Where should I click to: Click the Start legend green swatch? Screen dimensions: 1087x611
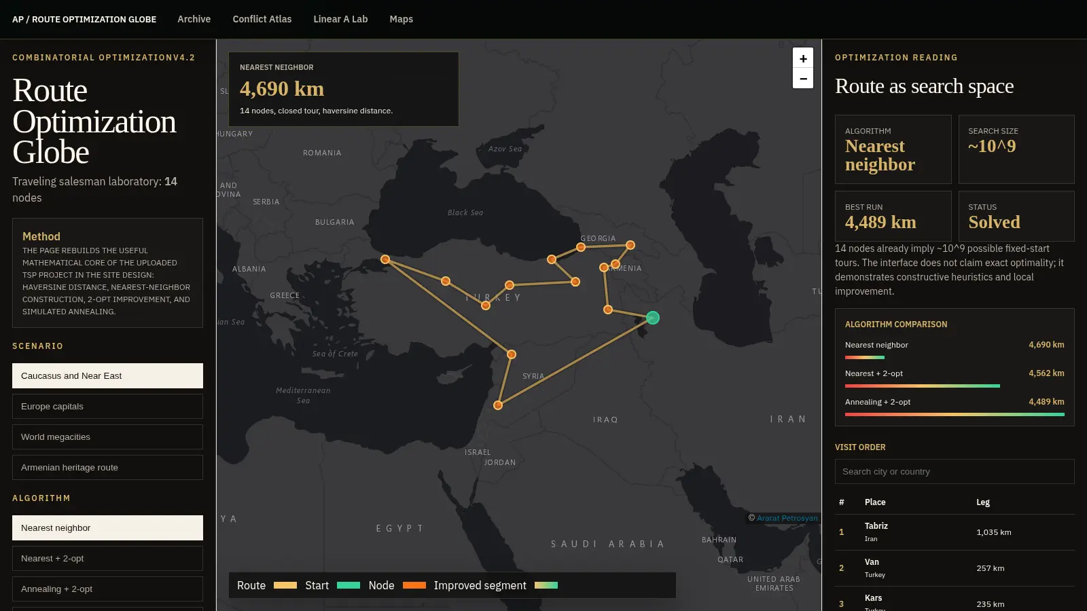click(349, 585)
